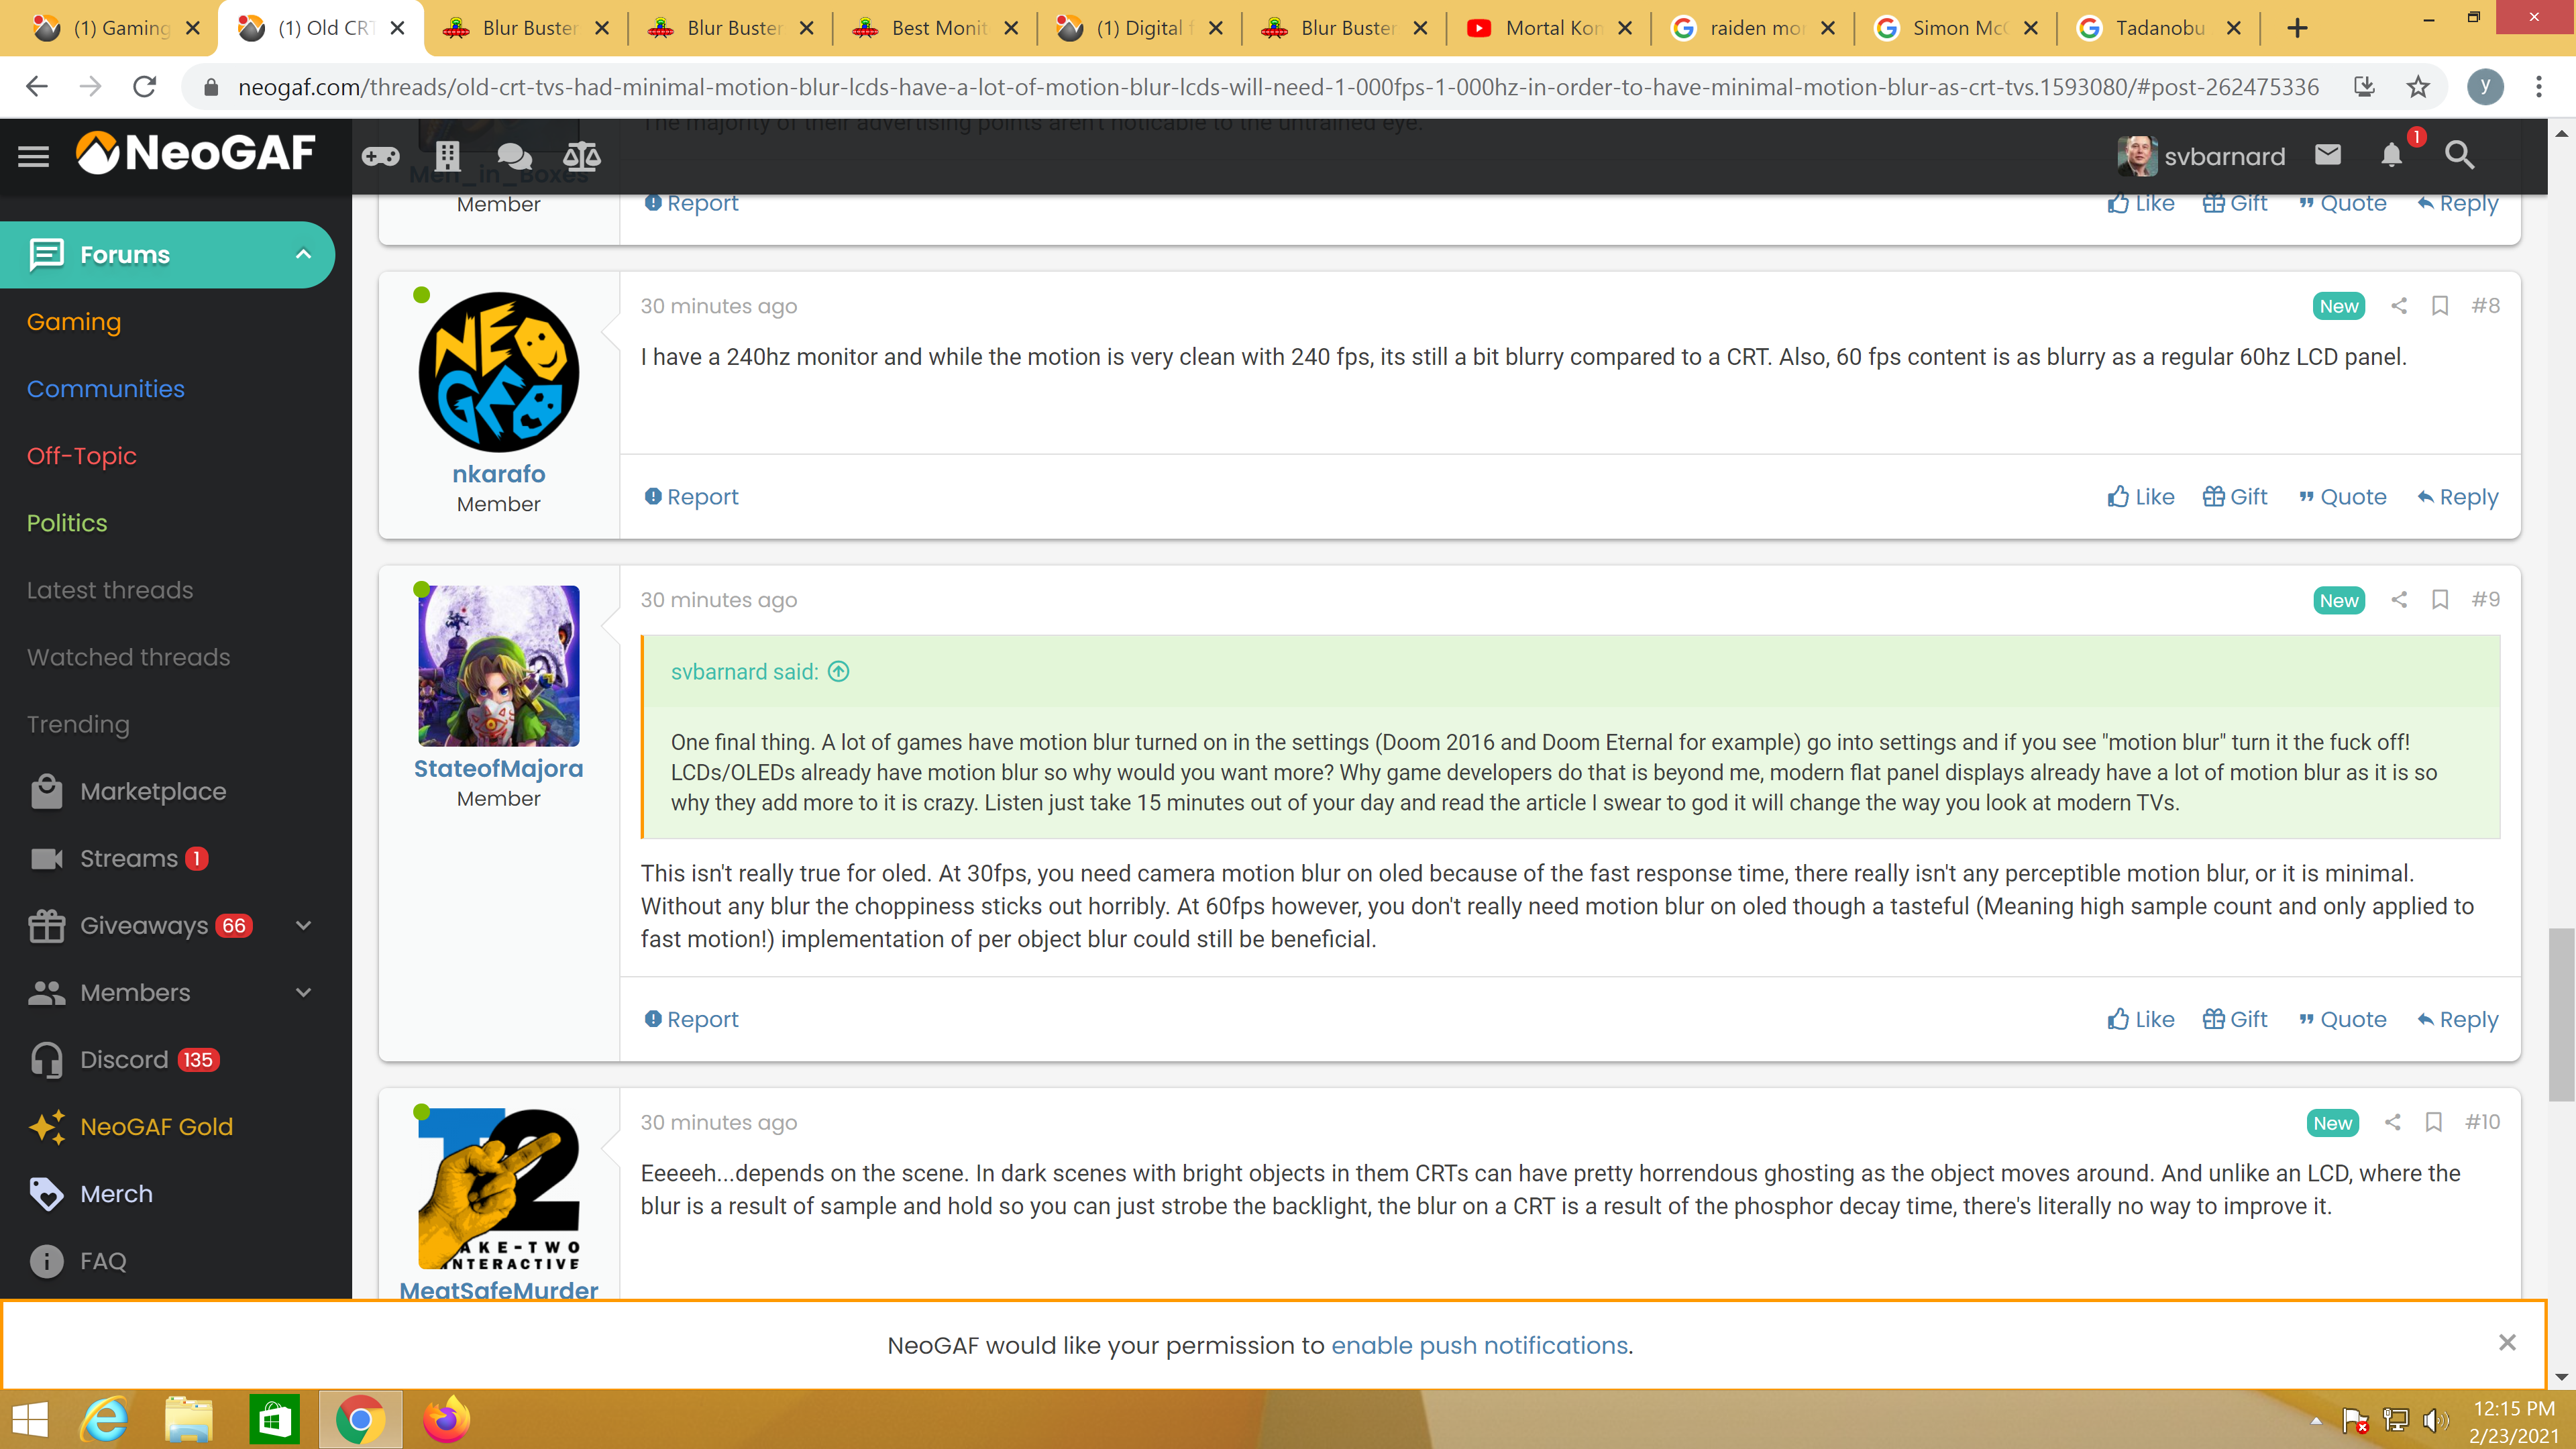Switch to the Best Monitor browser tab
2576x1449 pixels.
934,28
